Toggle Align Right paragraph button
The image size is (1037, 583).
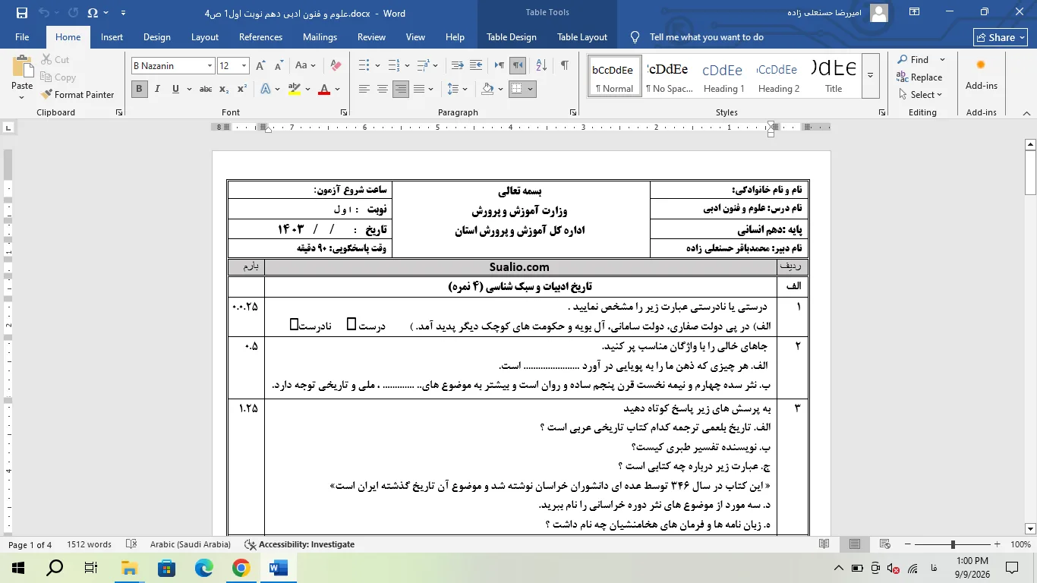pyautogui.click(x=401, y=89)
